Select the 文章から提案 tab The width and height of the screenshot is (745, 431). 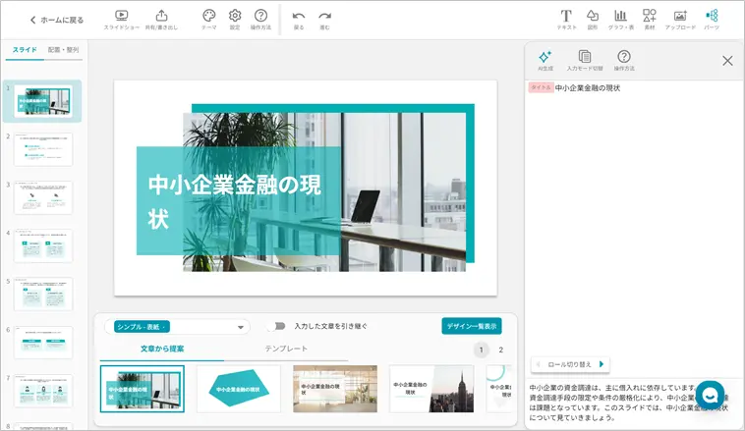tap(162, 349)
